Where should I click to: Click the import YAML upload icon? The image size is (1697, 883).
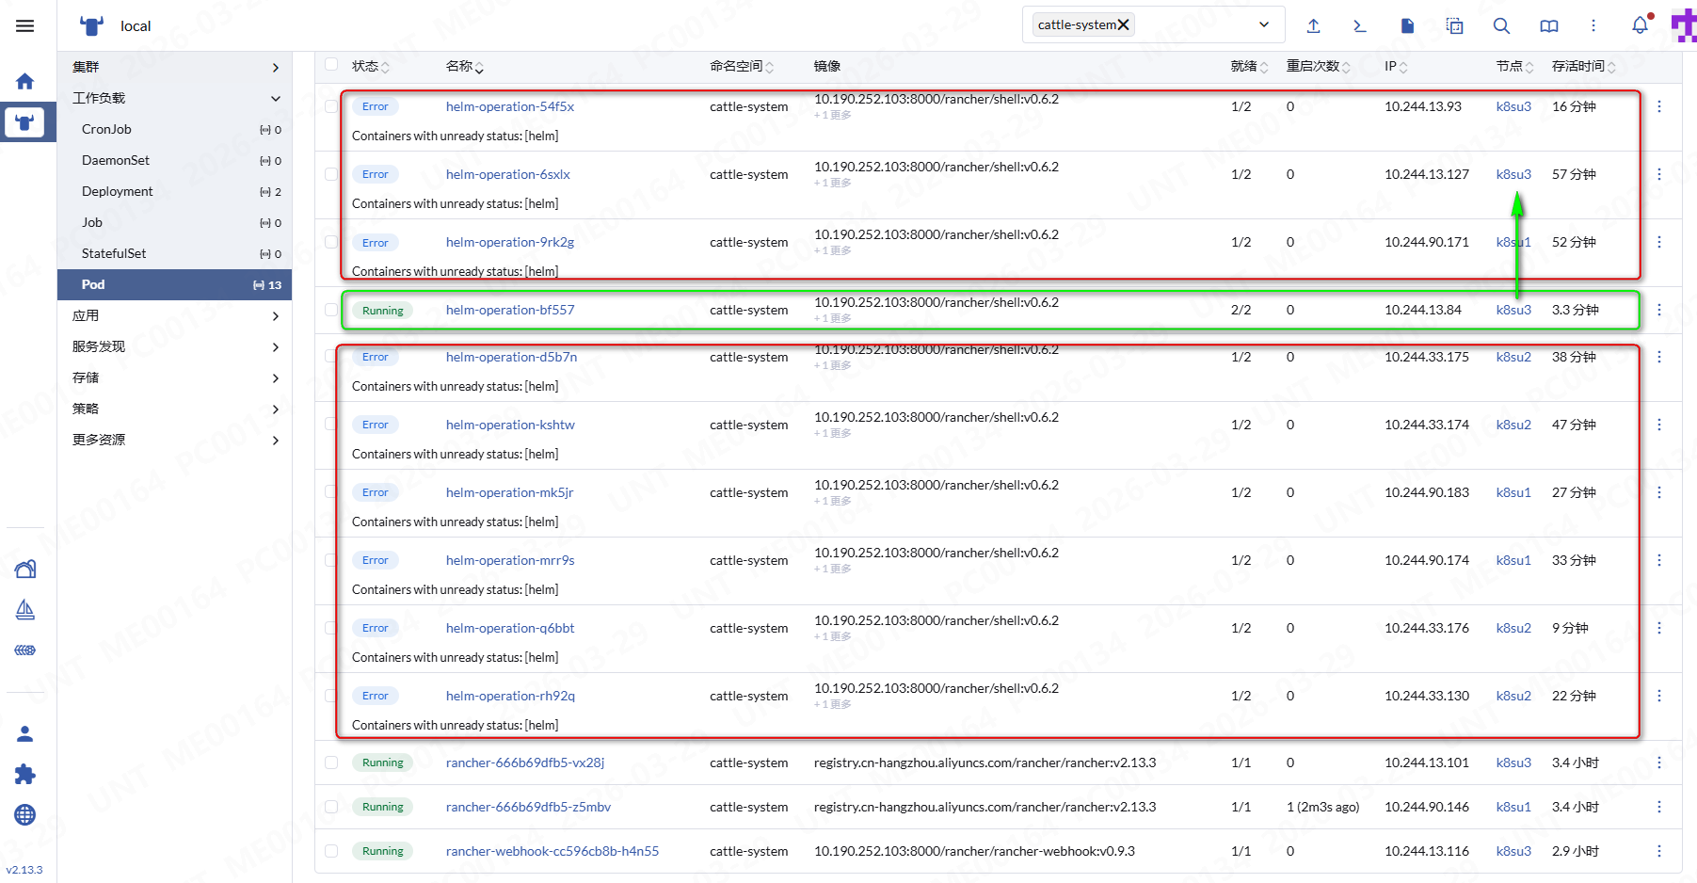(1313, 25)
